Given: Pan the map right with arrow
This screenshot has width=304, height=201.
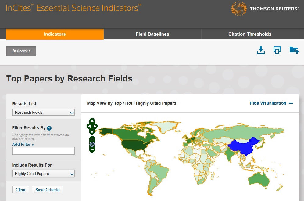Looking at the screenshot, I should 96,126.
